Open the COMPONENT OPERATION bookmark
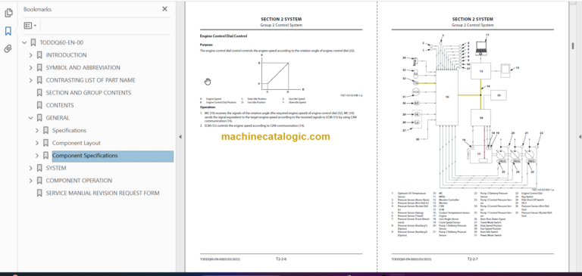Image resolution: width=582 pixels, height=276 pixels. click(x=79, y=181)
